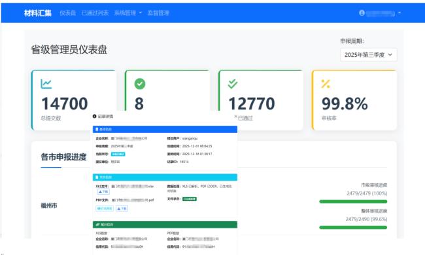Screen dimensions: 425x255
Task: Click the 12770 approved count value
Action: point(252,104)
